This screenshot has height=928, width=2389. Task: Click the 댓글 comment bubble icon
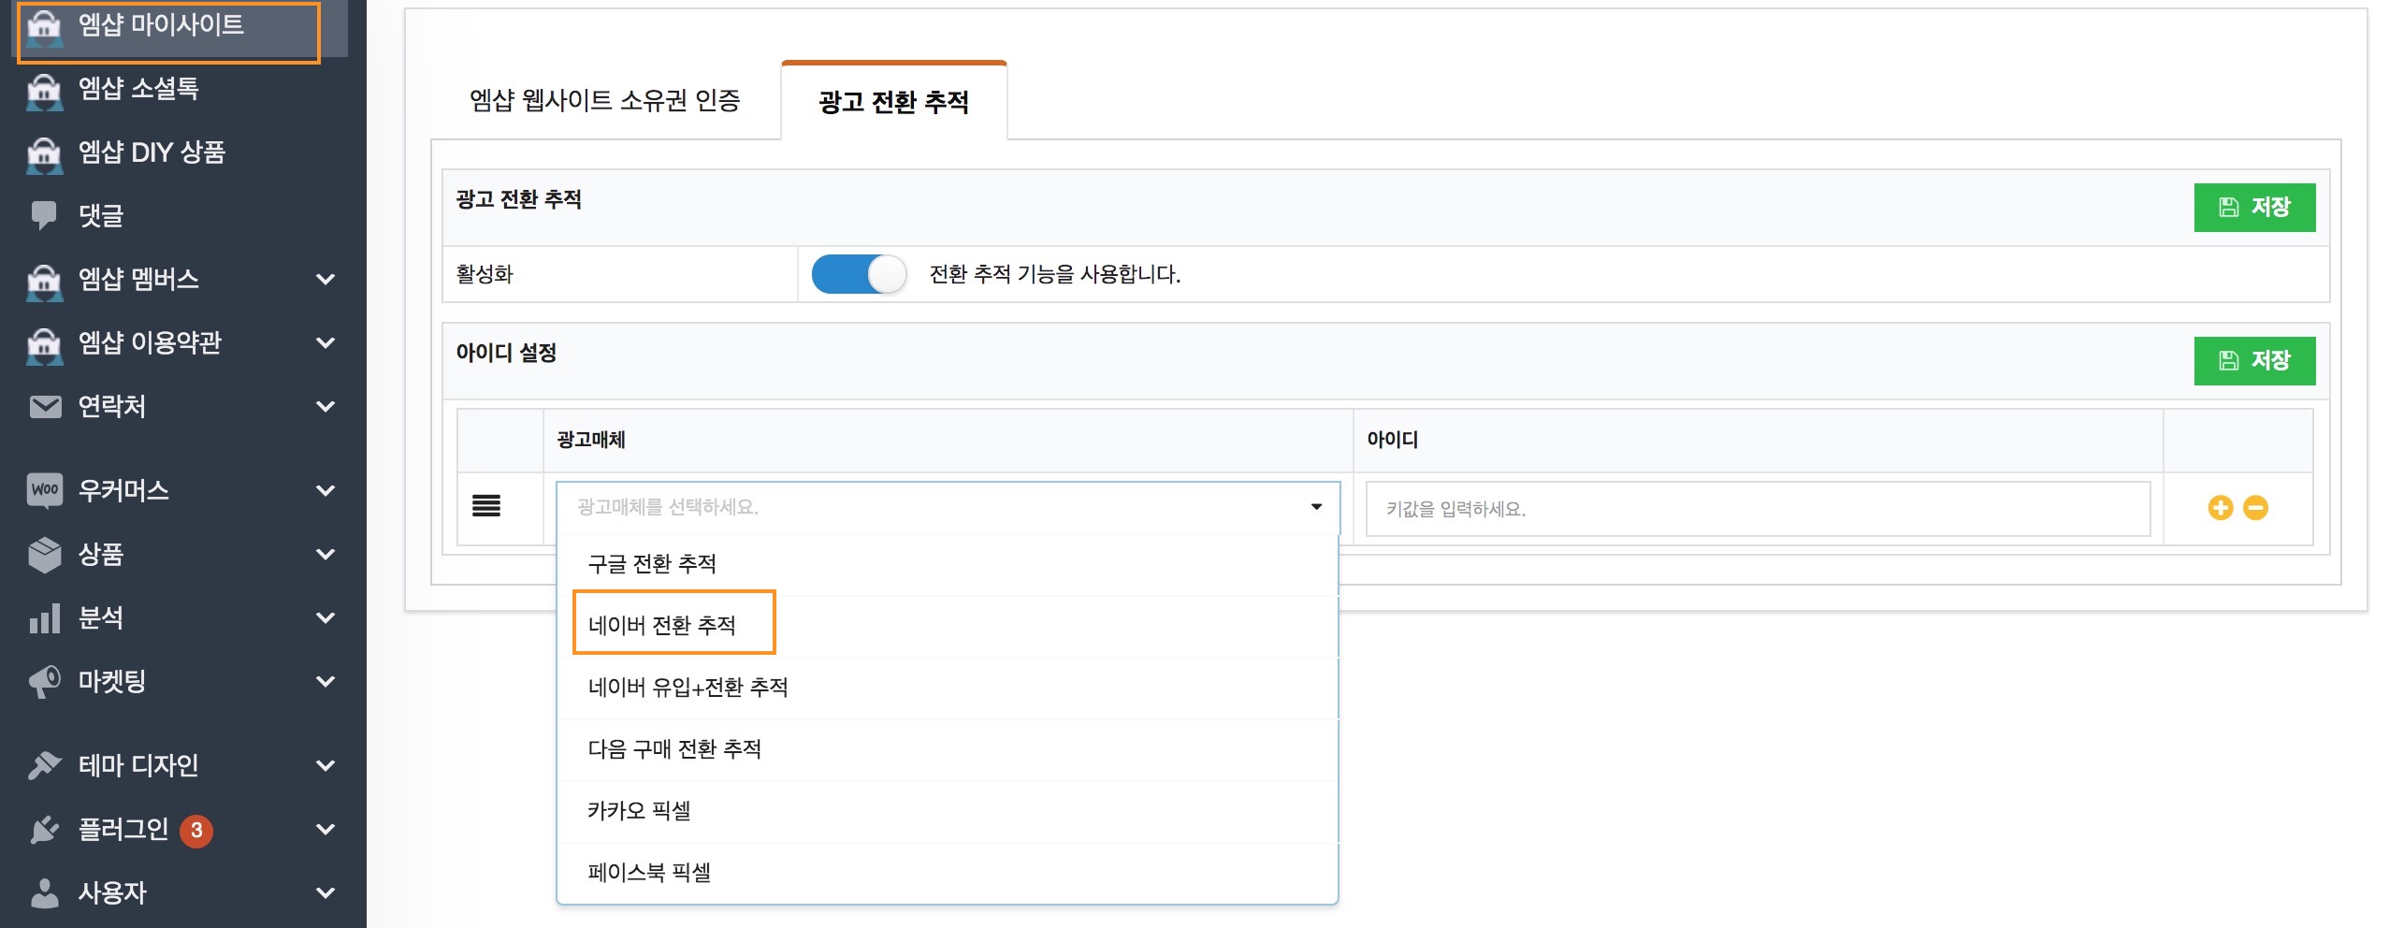44,215
